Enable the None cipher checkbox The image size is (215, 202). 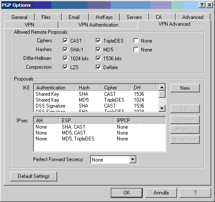tap(136, 41)
